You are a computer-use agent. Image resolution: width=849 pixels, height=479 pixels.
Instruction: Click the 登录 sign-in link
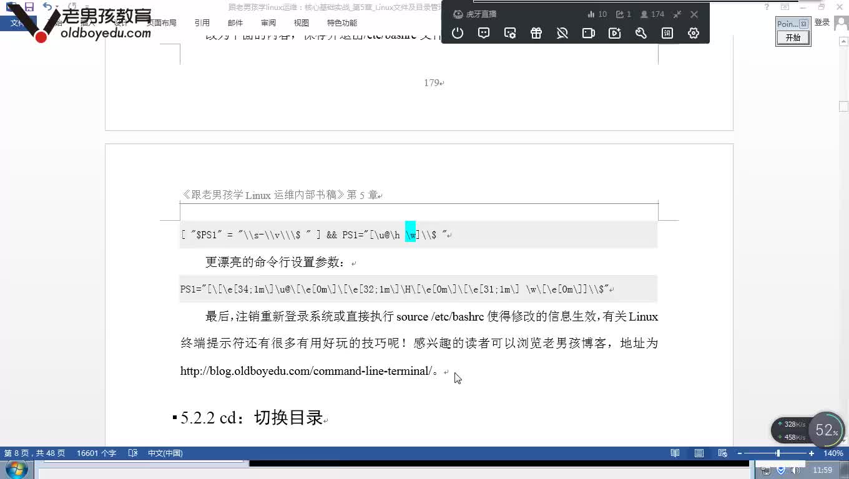(x=822, y=22)
